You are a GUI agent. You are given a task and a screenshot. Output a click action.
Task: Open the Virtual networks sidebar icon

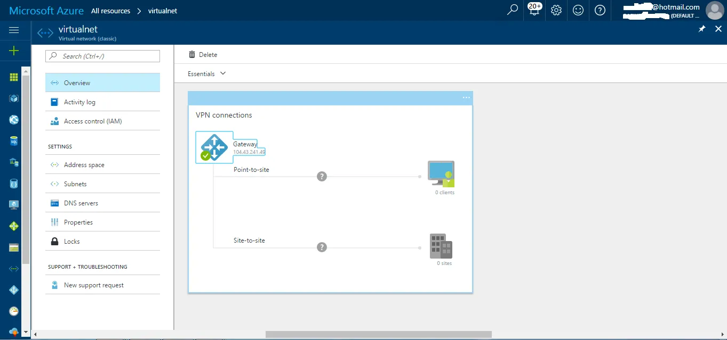[14, 269]
